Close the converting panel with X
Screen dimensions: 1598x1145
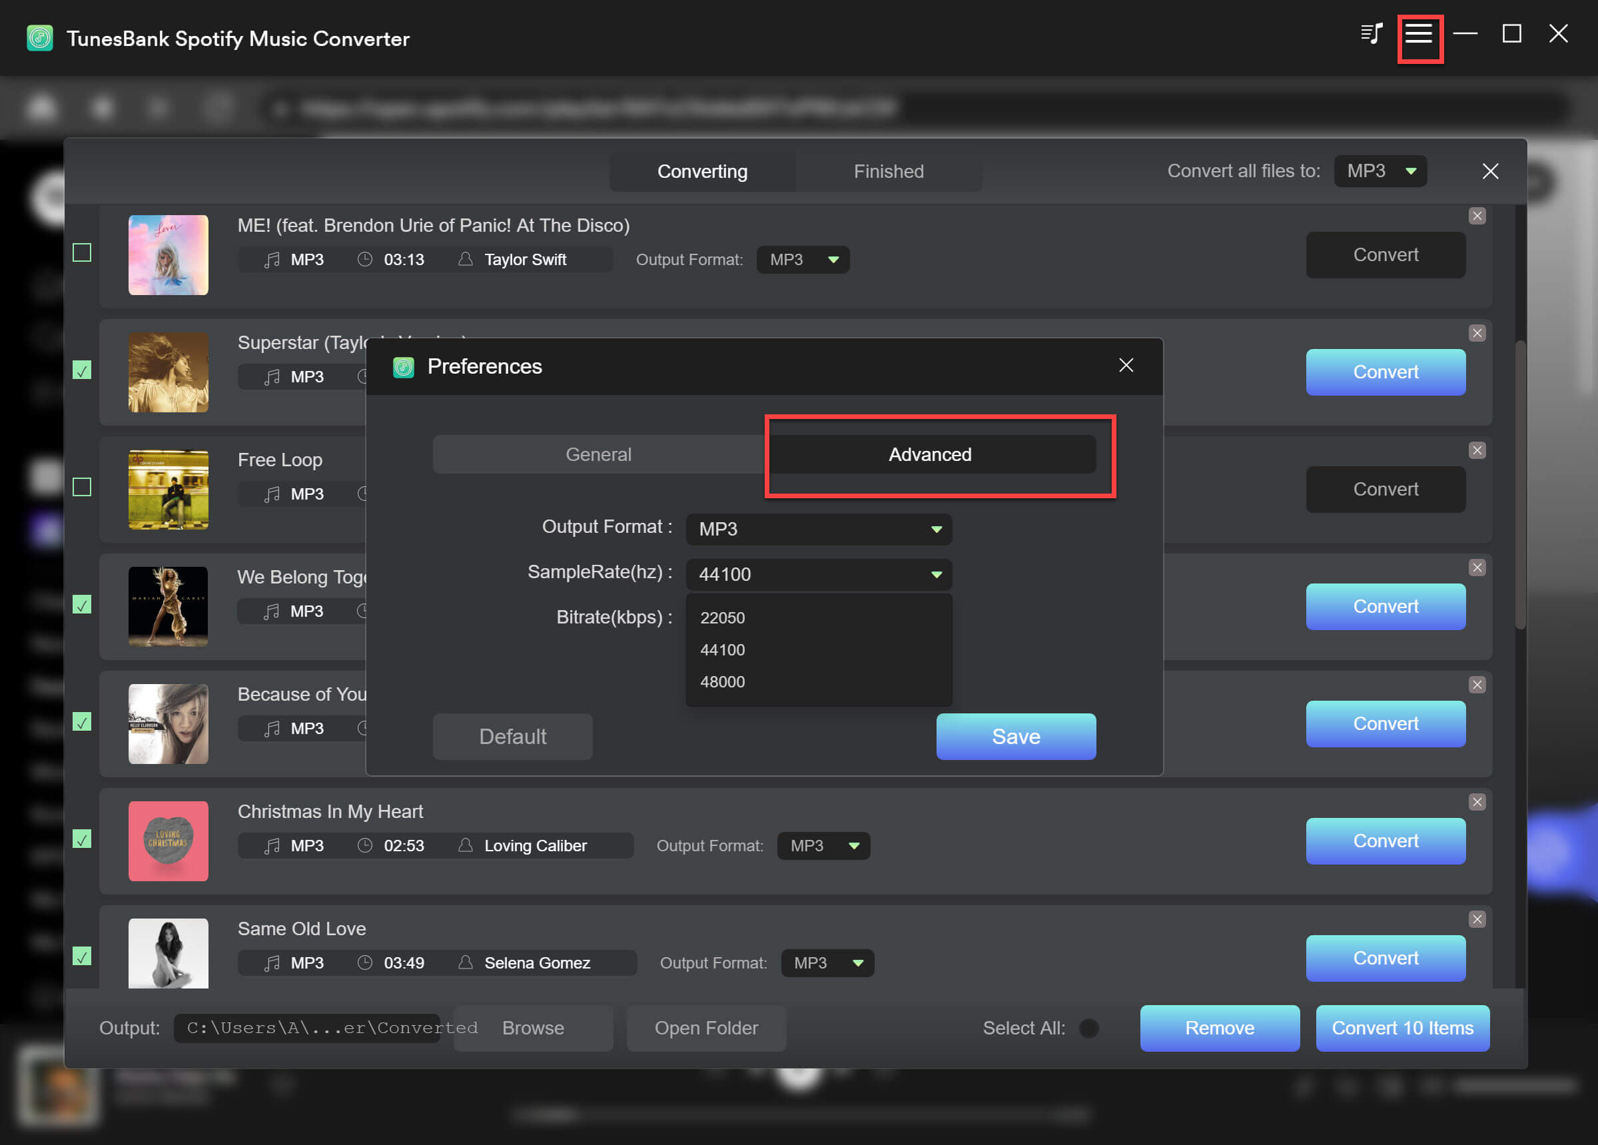[1489, 171]
